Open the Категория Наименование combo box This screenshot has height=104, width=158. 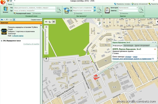tap(128, 8)
